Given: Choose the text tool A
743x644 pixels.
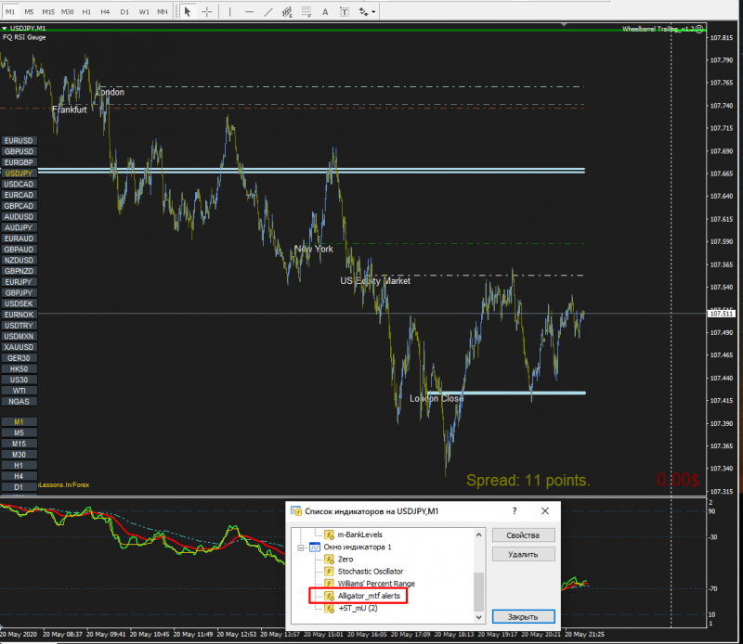Looking at the screenshot, I should [325, 12].
